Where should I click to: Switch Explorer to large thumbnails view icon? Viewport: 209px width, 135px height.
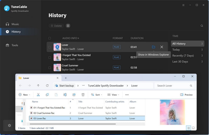[x=193, y=128]
